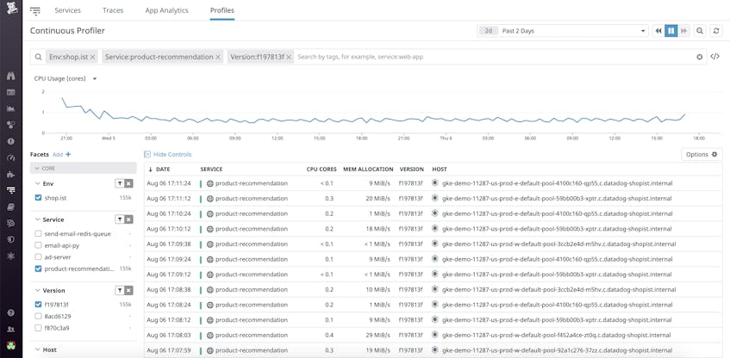This screenshot has width=730, height=358.
Task: Open the Metrics chart icon in sidebar
Action: coord(11,108)
